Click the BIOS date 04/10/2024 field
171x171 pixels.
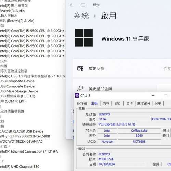[x=121, y=164]
